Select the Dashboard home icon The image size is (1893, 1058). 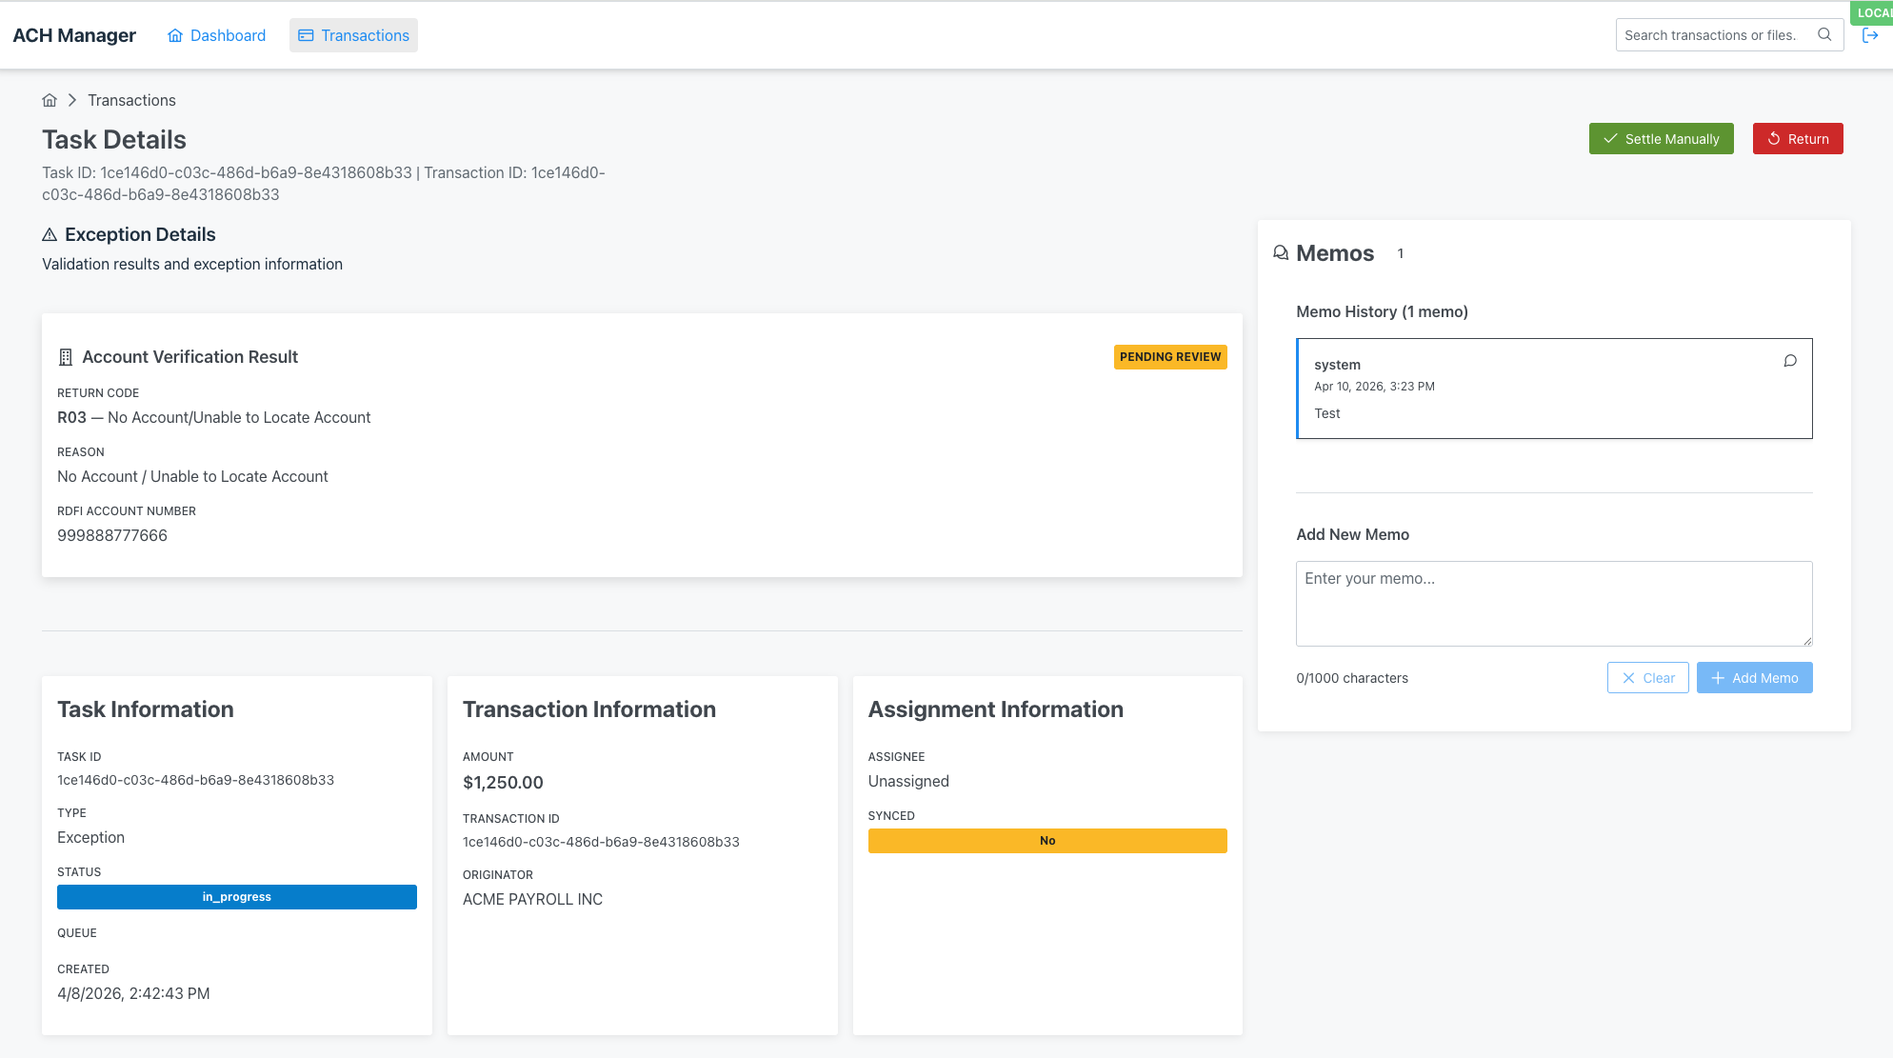point(175,34)
